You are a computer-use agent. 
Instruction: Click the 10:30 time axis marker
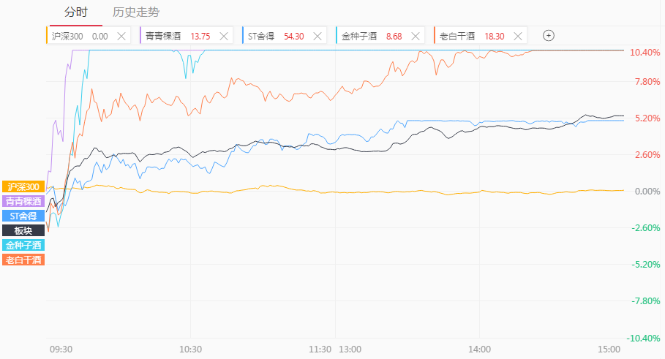(x=190, y=349)
